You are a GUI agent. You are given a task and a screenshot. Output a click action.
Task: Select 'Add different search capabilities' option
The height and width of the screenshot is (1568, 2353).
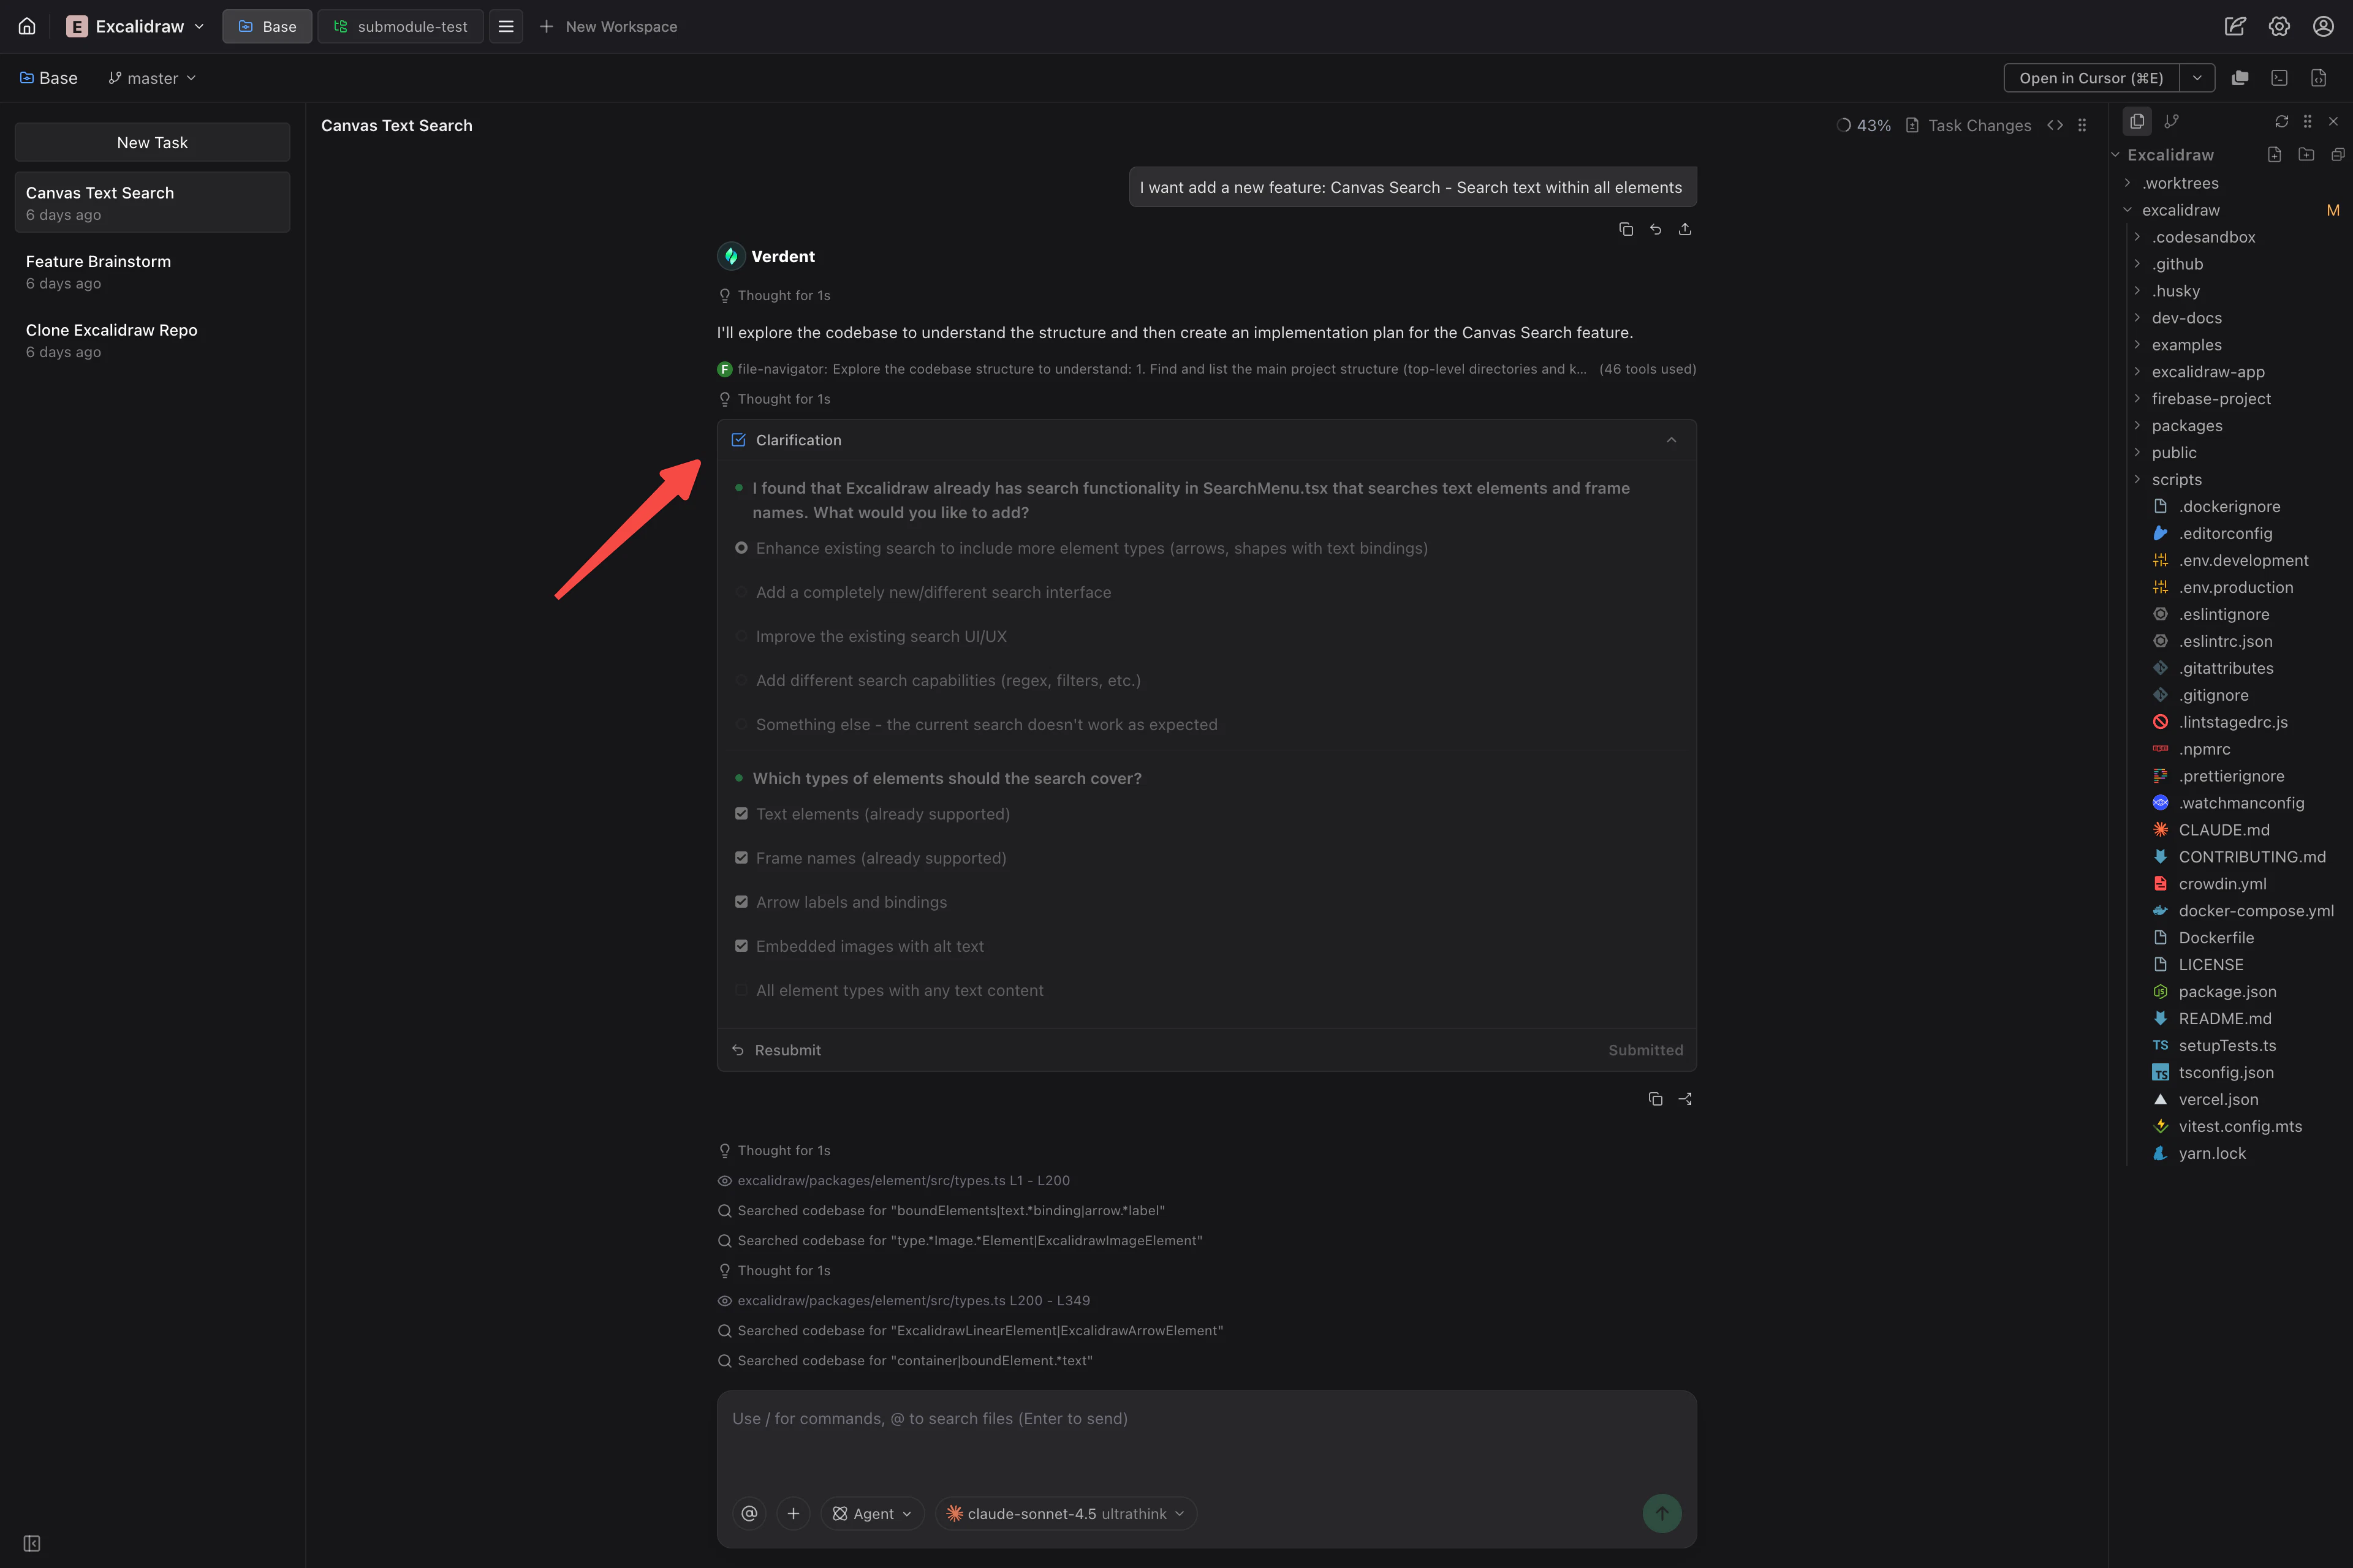tap(741, 680)
